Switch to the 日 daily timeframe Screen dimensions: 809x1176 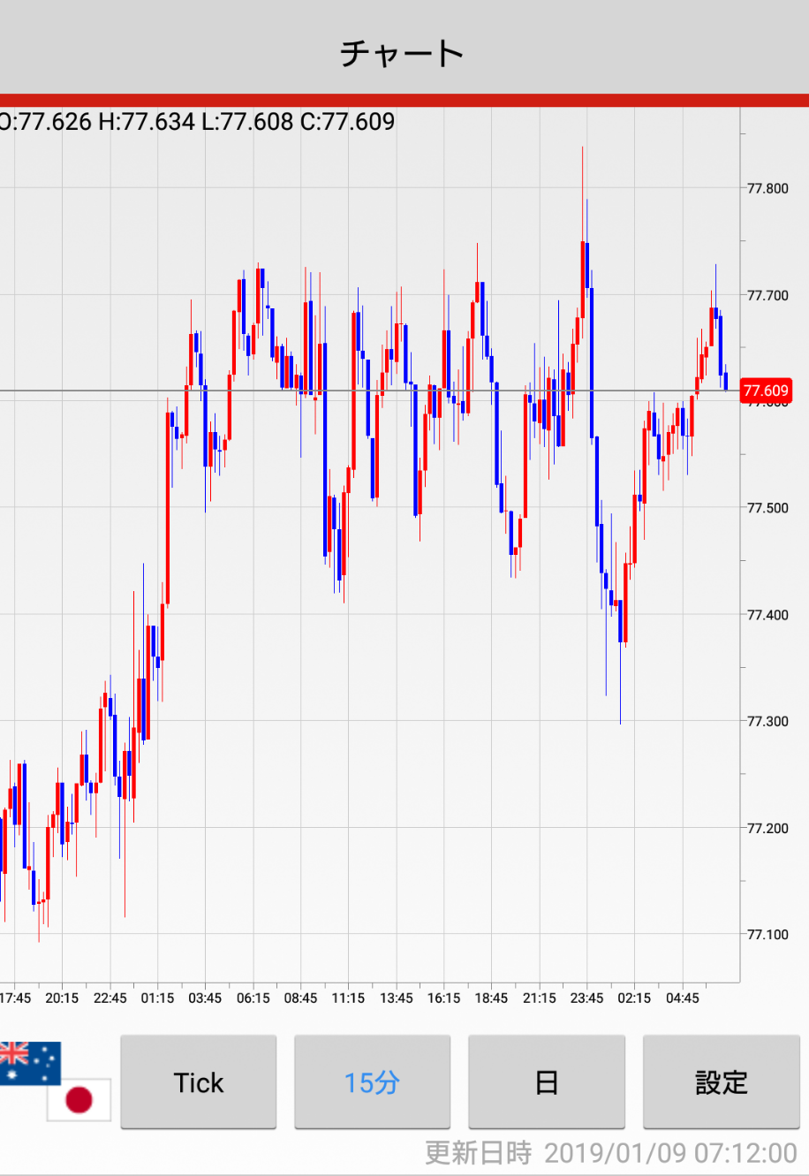pos(547,1082)
